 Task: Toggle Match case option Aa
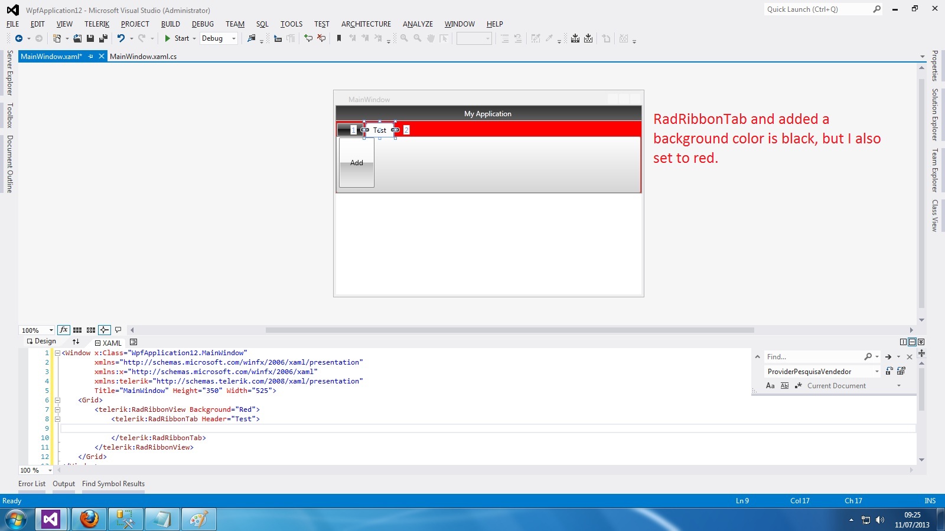[770, 386]
